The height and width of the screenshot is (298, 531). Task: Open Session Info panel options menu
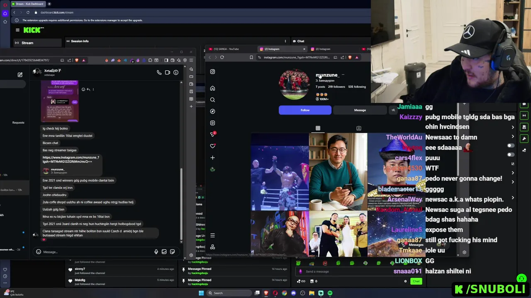285,41
